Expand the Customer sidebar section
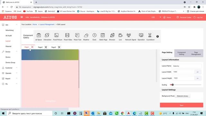Screen dimensions: 206x116 16,68
